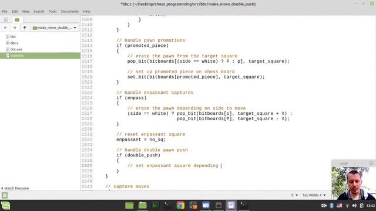
Task: Click the 'if (double_push)' code line
Action: [139, 155]
